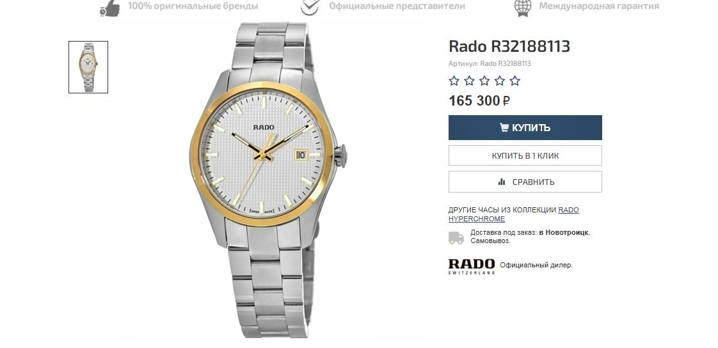Click the Rado R32188113 product title
The height and width of the screenshot is (348, 718).
click(509, 46)
